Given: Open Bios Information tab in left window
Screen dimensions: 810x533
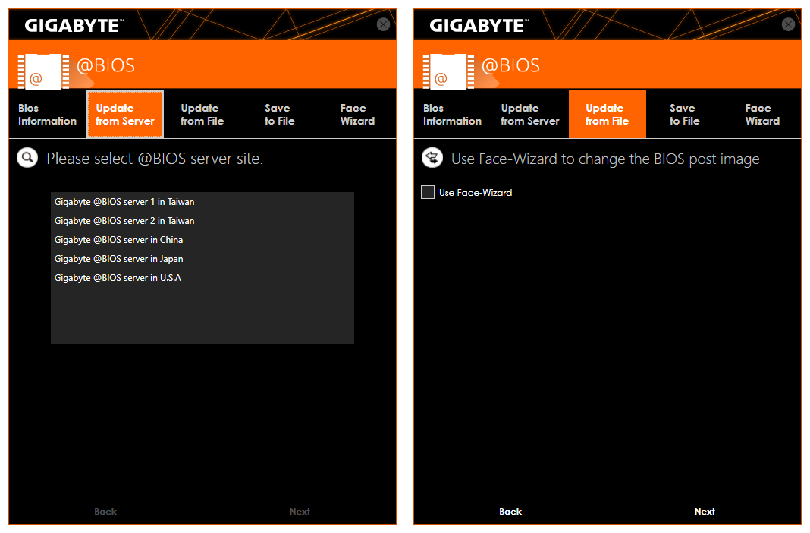Looking at the screenshot, I should pos(48,114).
